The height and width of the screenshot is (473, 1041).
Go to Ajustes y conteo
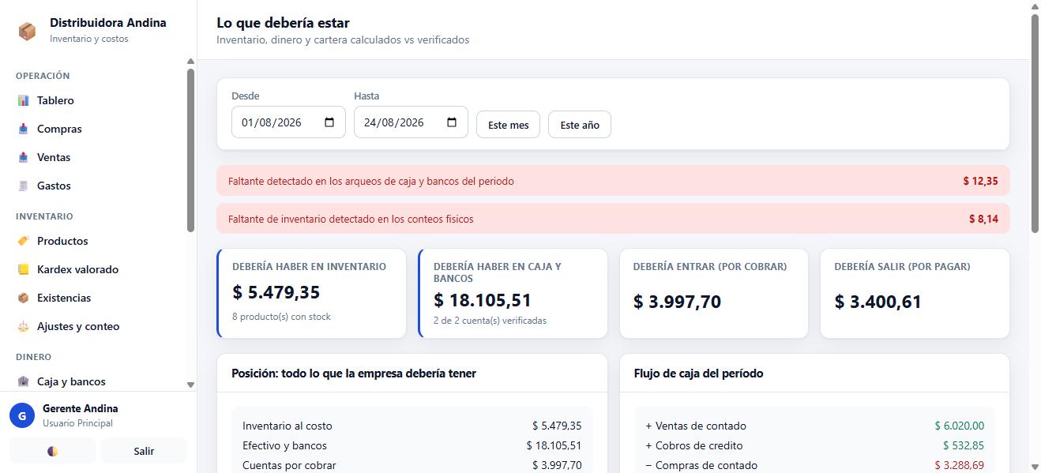(94, 326)
